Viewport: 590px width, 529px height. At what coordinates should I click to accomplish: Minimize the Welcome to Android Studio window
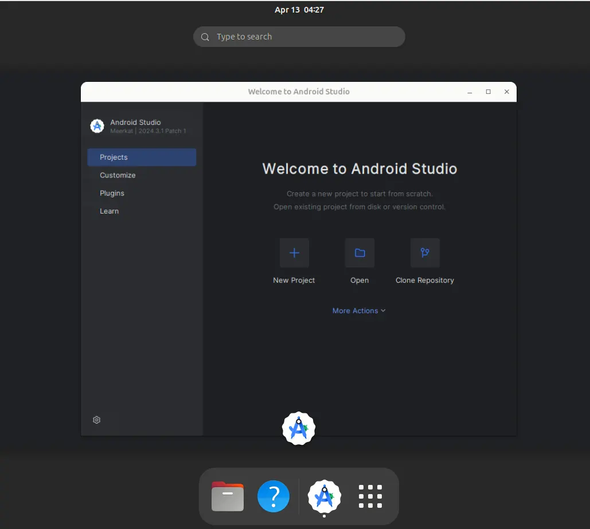pos(470,92)
